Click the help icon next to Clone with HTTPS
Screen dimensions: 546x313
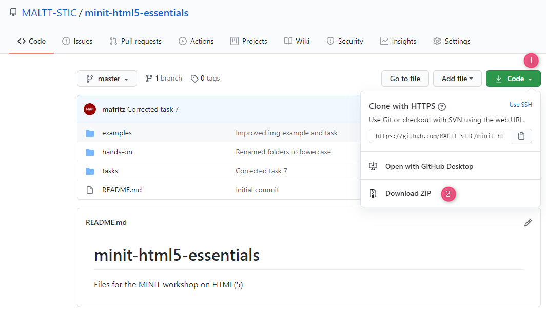click(442, 107)
